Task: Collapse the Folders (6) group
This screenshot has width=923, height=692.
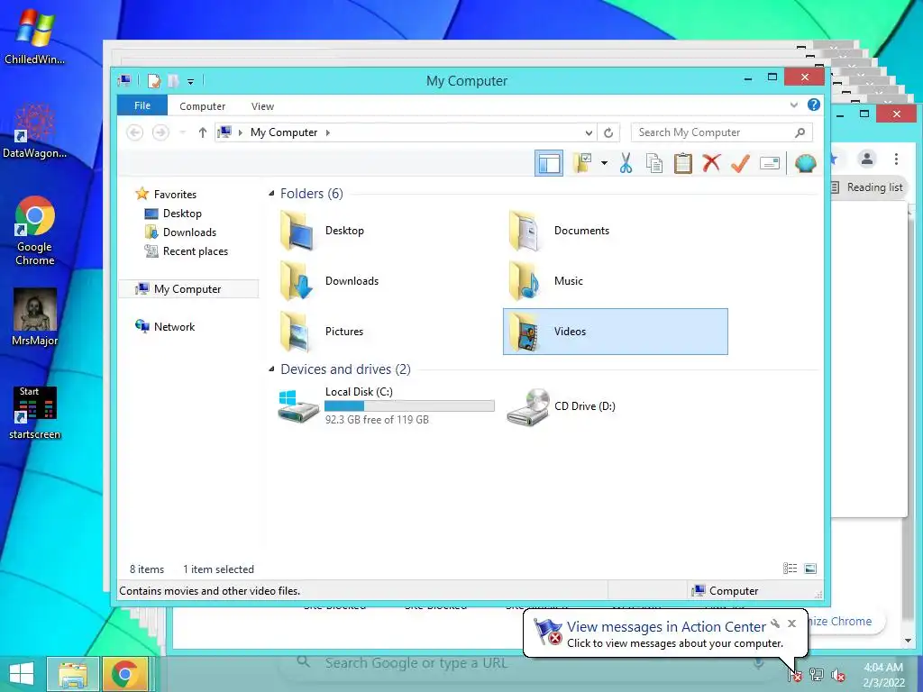Action: point(271,194)
